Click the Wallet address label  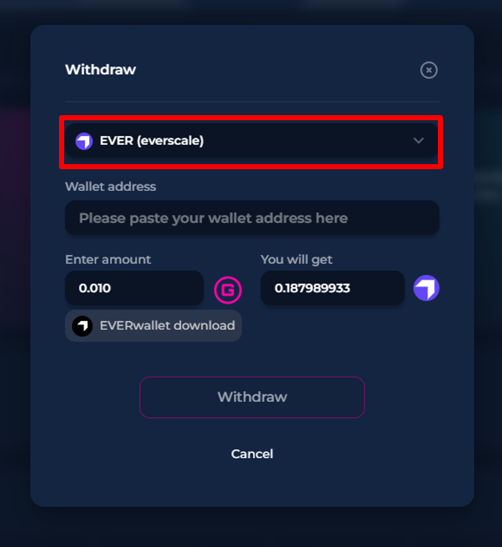(110, 186)
